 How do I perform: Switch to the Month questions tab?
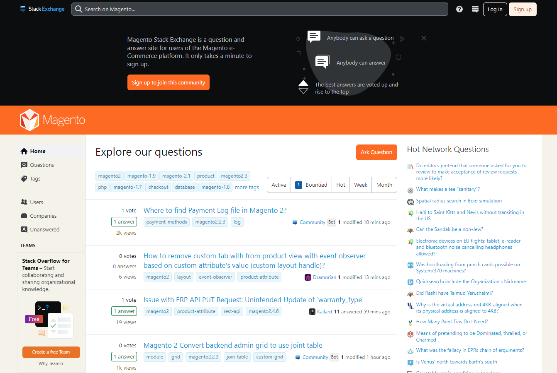(x=384, y=185)
